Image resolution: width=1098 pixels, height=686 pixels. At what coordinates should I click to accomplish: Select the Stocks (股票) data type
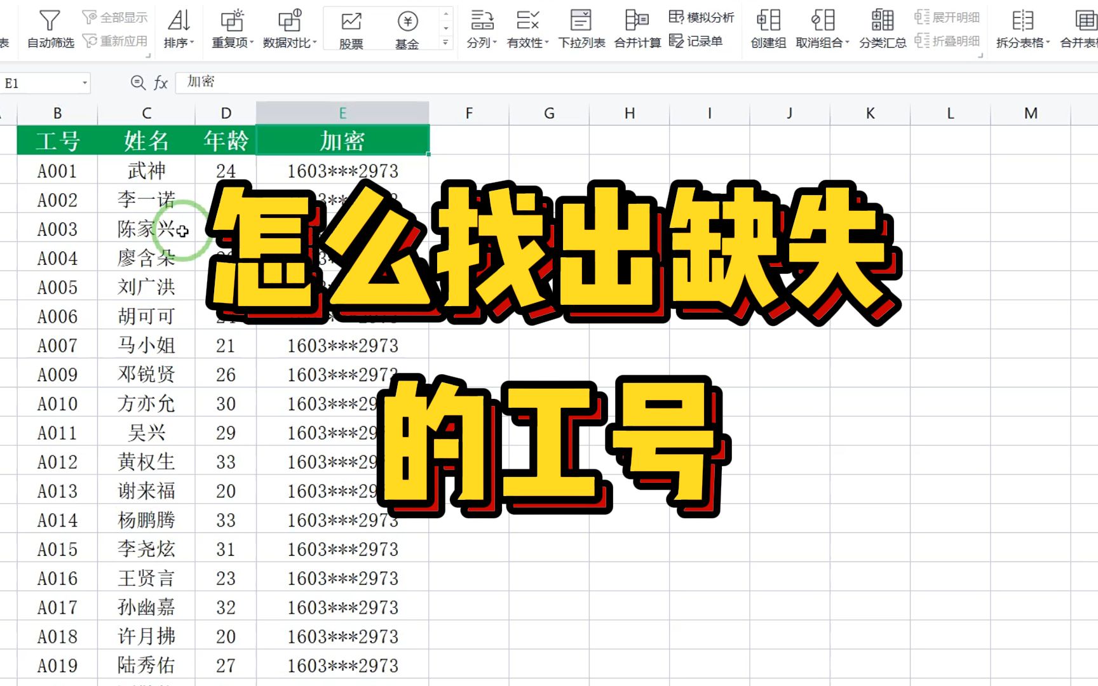point(351,30)
